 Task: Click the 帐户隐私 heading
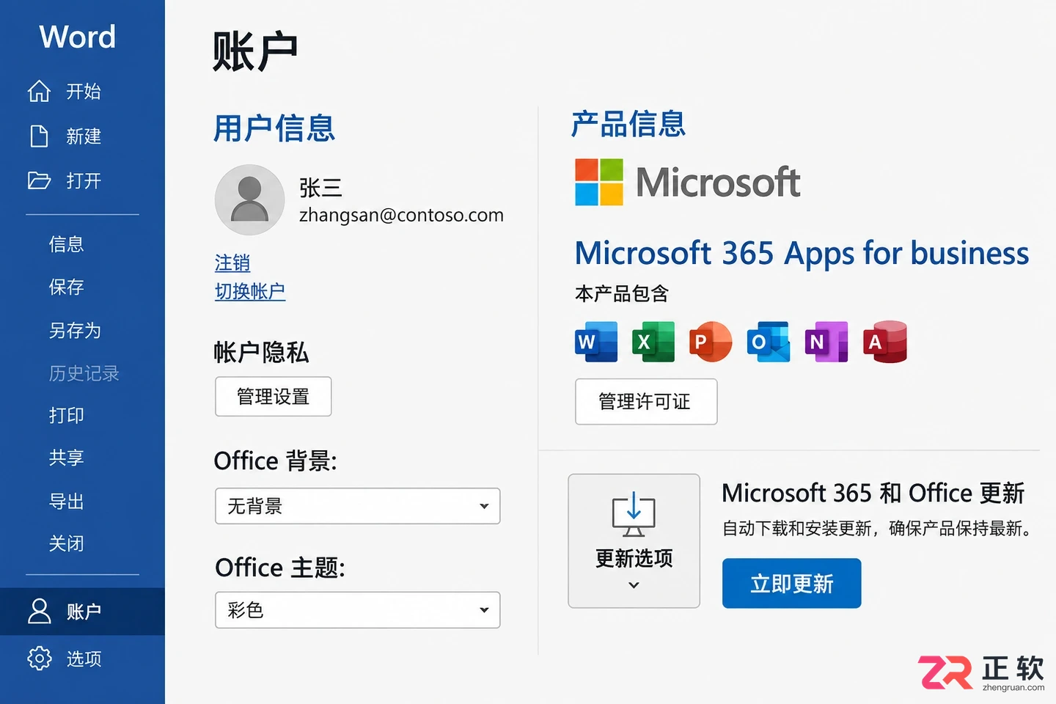point(261,353)
